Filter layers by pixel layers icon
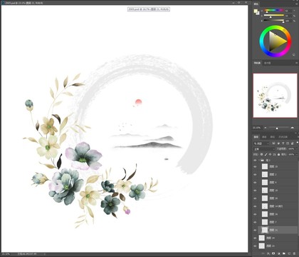The height and width of the screenshot is (257, 299). 273,143
